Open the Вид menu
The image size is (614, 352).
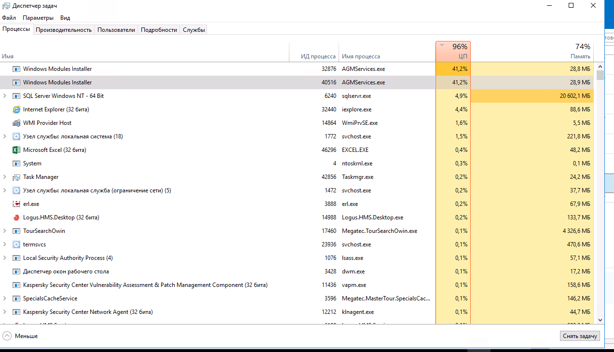point(65,18)
